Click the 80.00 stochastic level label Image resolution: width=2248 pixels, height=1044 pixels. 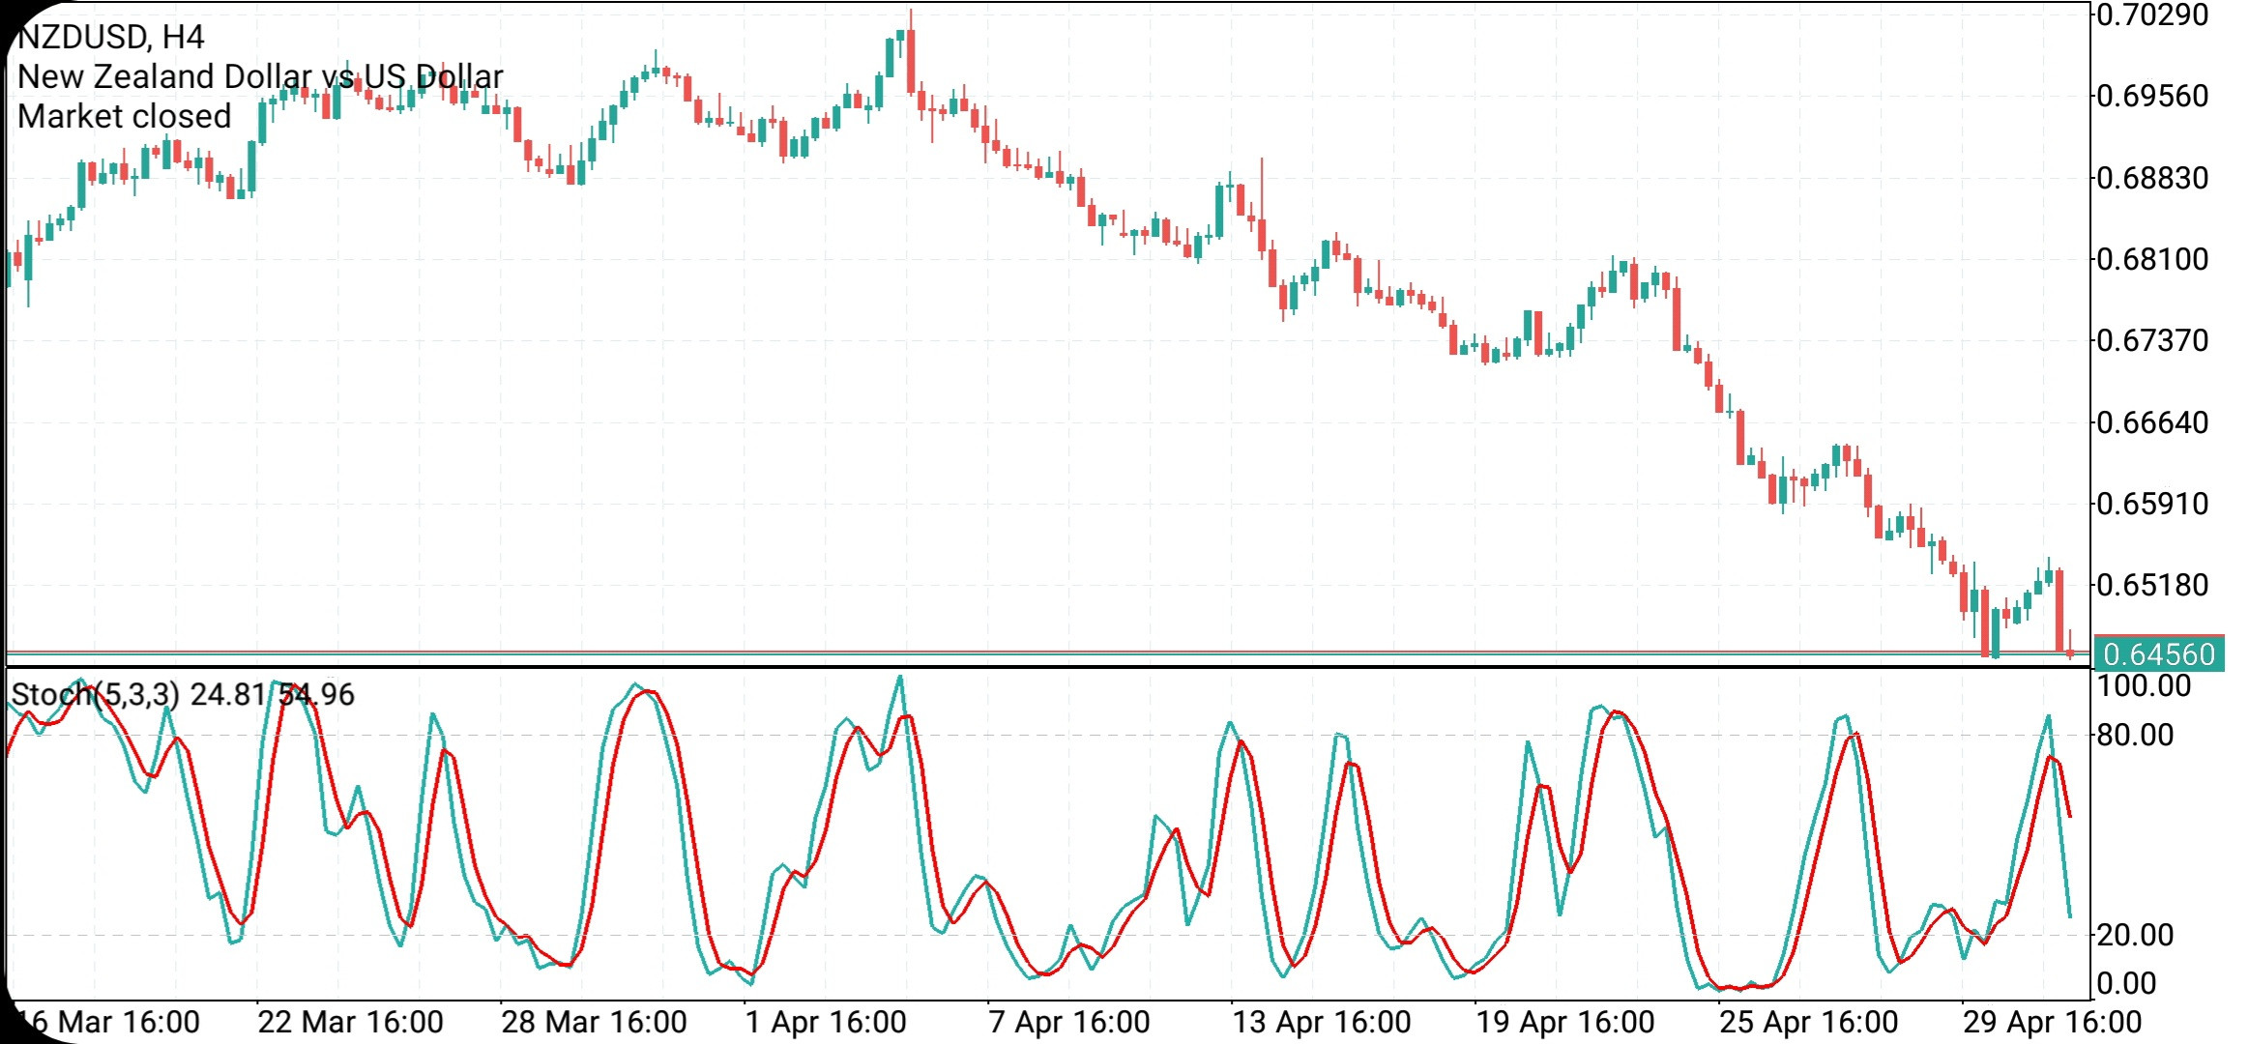click(2134, 735)
